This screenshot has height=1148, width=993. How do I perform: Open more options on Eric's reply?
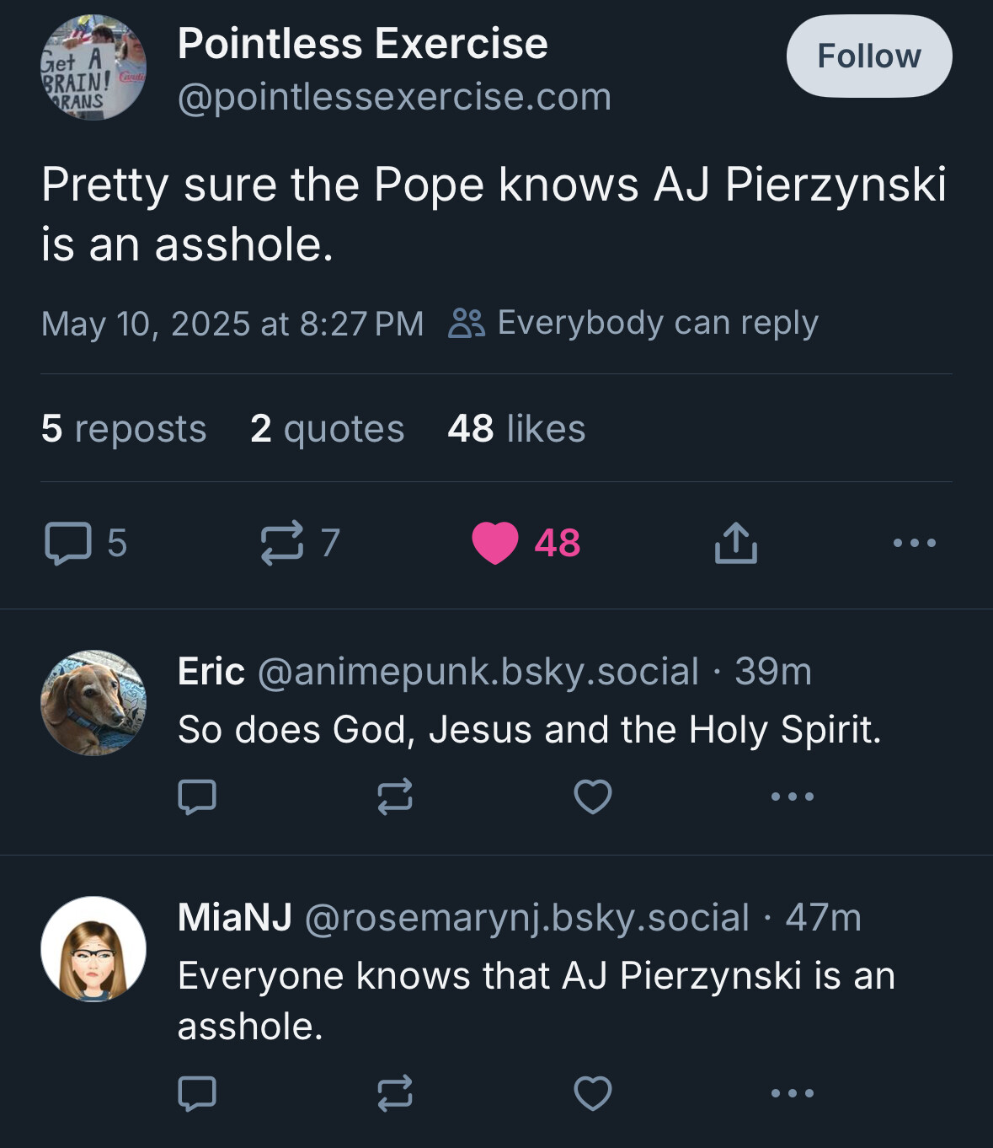(x=793, y=796)
